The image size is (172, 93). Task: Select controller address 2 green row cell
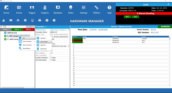pyautogui.click(x=77, y=42)
